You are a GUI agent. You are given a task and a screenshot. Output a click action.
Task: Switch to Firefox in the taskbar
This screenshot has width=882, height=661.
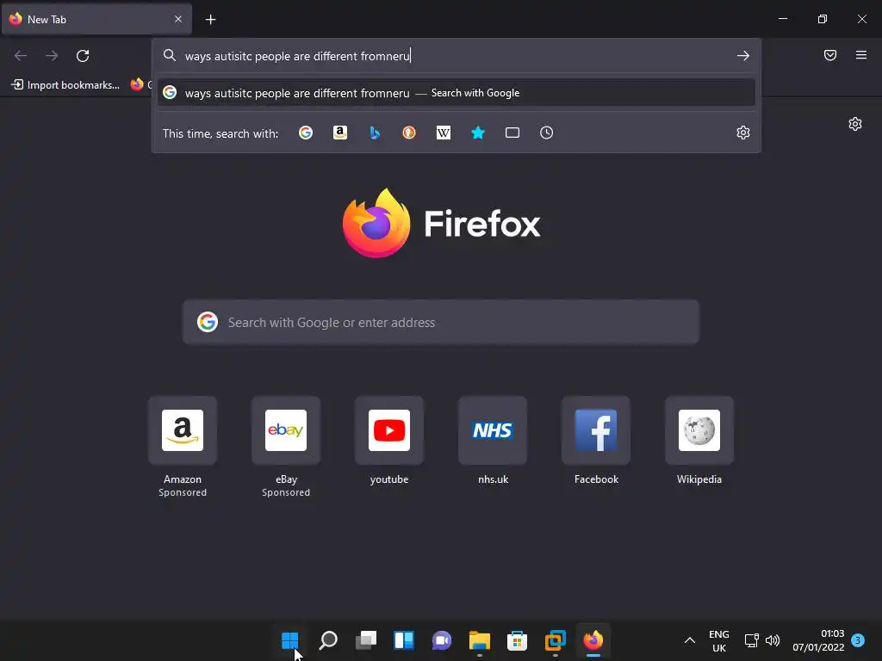pyautogui.click(x=593, y=640)
